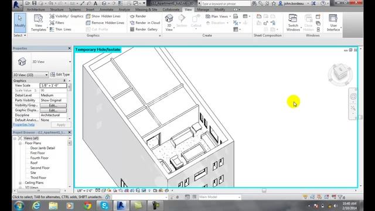The height and width of the screenshot is (211, 375).
Task: Open the Properties help link
Action: tap(23, 125)
